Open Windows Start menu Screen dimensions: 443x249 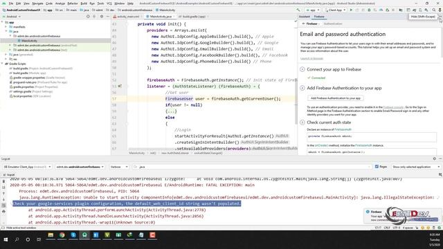pyautogui.click(x=6, y=239)
